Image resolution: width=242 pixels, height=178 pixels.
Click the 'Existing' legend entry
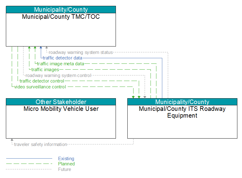click(66, 159)
